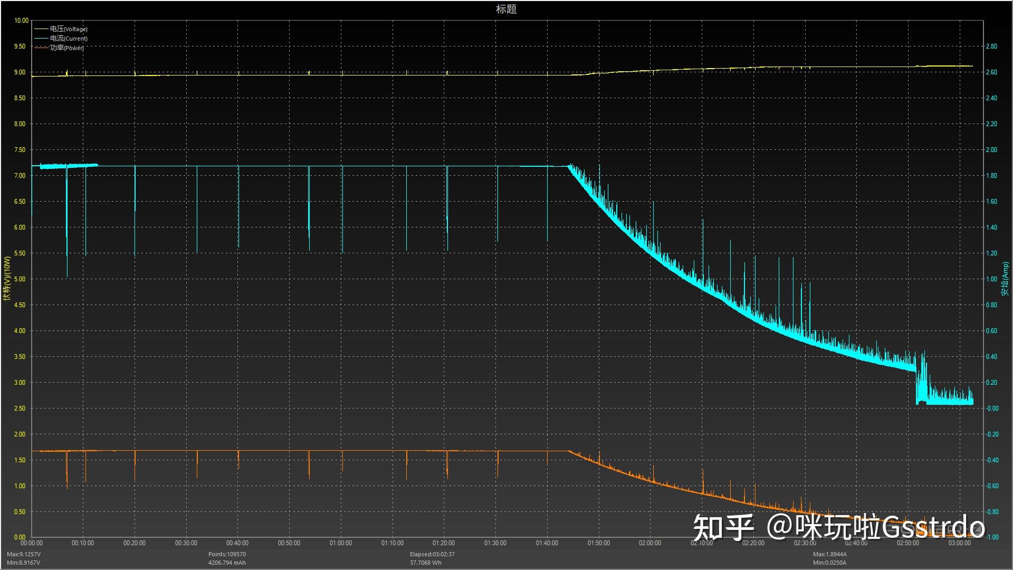Click the Min:0.0250A current status readout
The width and height of the screenshot is (1013, 570).
829,563
